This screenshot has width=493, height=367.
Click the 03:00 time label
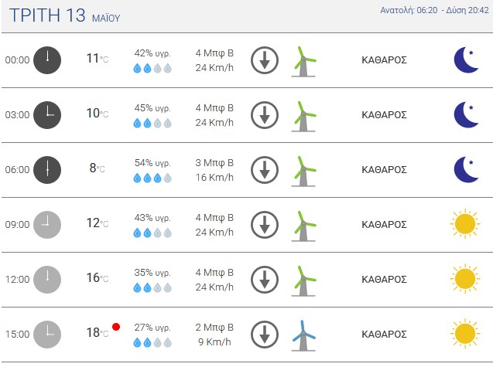pos(17,115)
